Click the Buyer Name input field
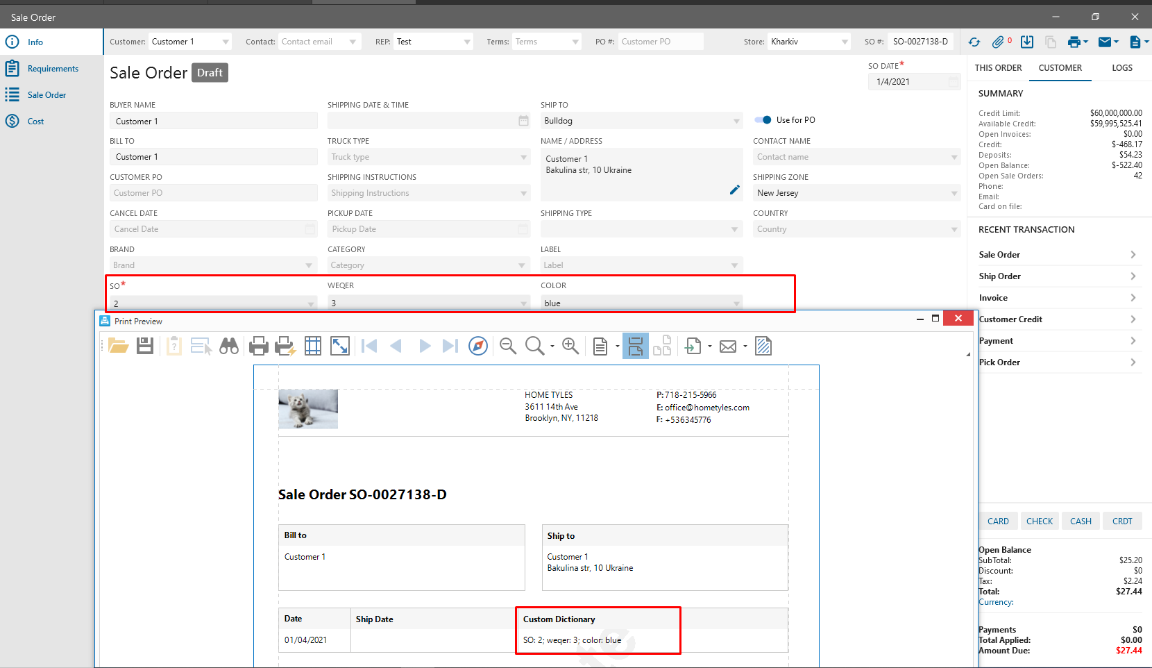1152x668 pixels. pos(213,122)
